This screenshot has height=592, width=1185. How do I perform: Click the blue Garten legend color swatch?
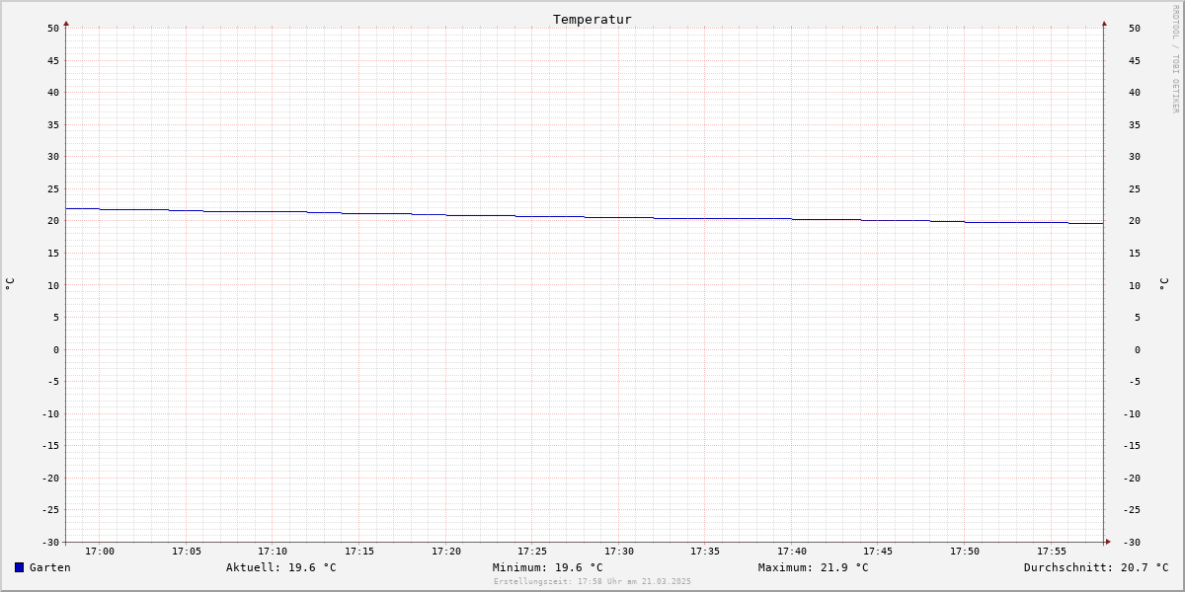[x=19, y=567]
